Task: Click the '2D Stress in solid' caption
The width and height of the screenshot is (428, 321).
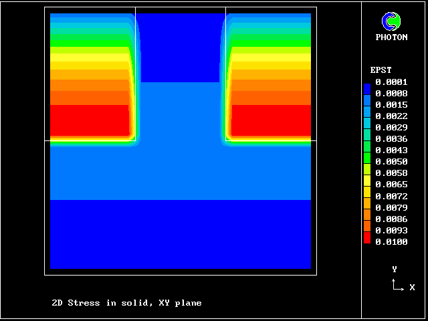Action: coord(126,303)
